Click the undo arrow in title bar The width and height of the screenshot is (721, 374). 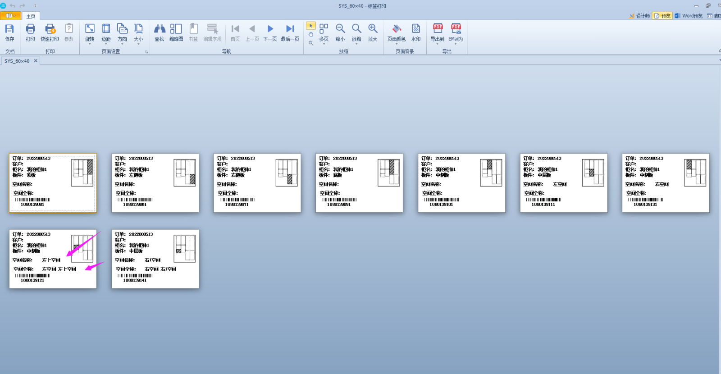click(13, 5)
